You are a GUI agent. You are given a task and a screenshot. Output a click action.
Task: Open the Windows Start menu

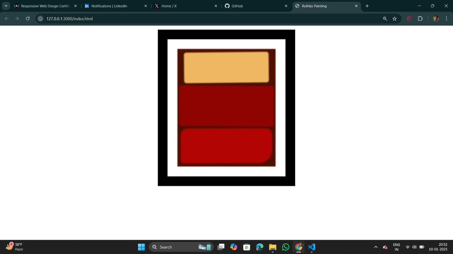pyautogui.click(x=141, y=247)
